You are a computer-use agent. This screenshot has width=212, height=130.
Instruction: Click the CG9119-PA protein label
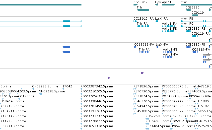201,50
